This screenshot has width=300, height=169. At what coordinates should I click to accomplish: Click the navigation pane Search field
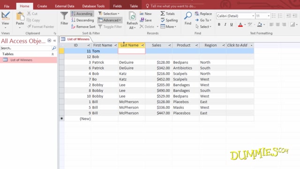[26, 48]
